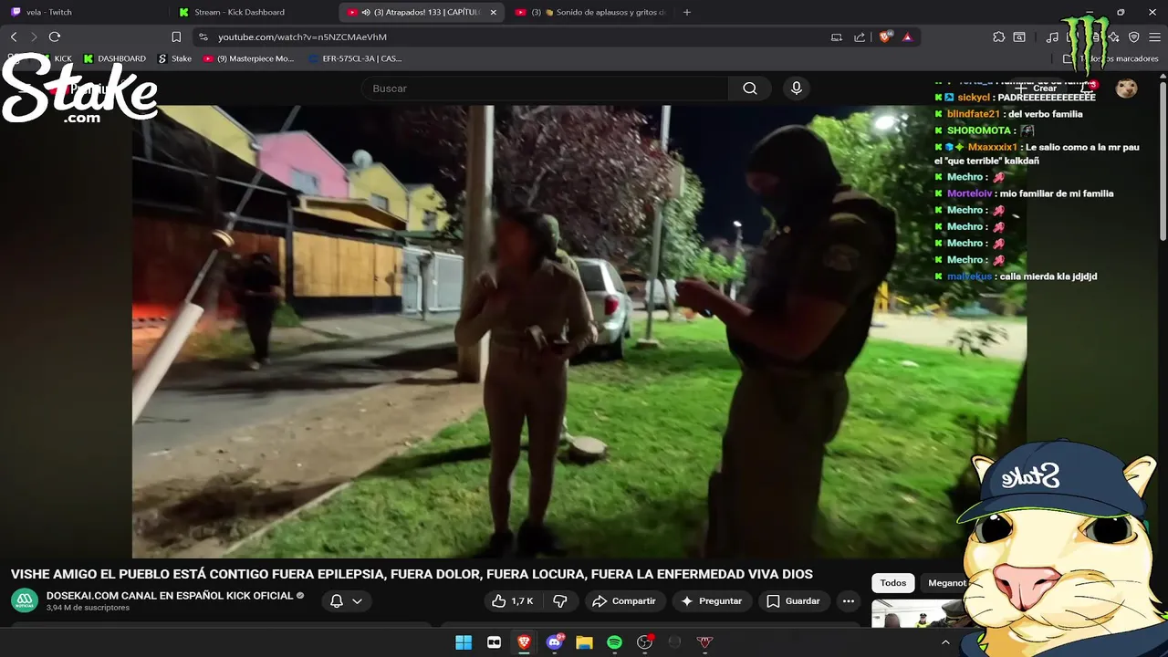The height and width of the screenshot is (657, 1168).
Task: Open Spotify in the taskbar
Action: coord(614,642)
